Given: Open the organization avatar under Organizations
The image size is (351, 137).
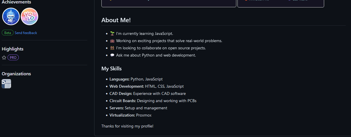Looking at the screenshot, I should 6,84.
